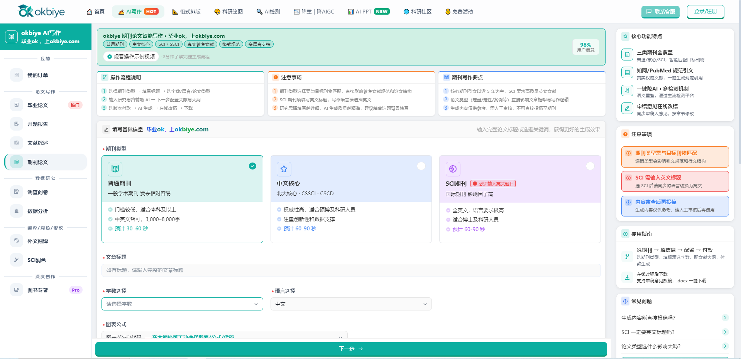Click the star icon on 中文核心 card
Image resolution: width=741 pixels, height=359 pixels.
pyautogui.click(x=284, y=169)
